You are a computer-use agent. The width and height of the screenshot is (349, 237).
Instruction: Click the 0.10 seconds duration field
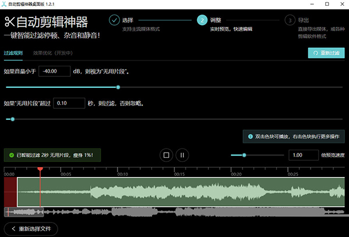[69, 103]
